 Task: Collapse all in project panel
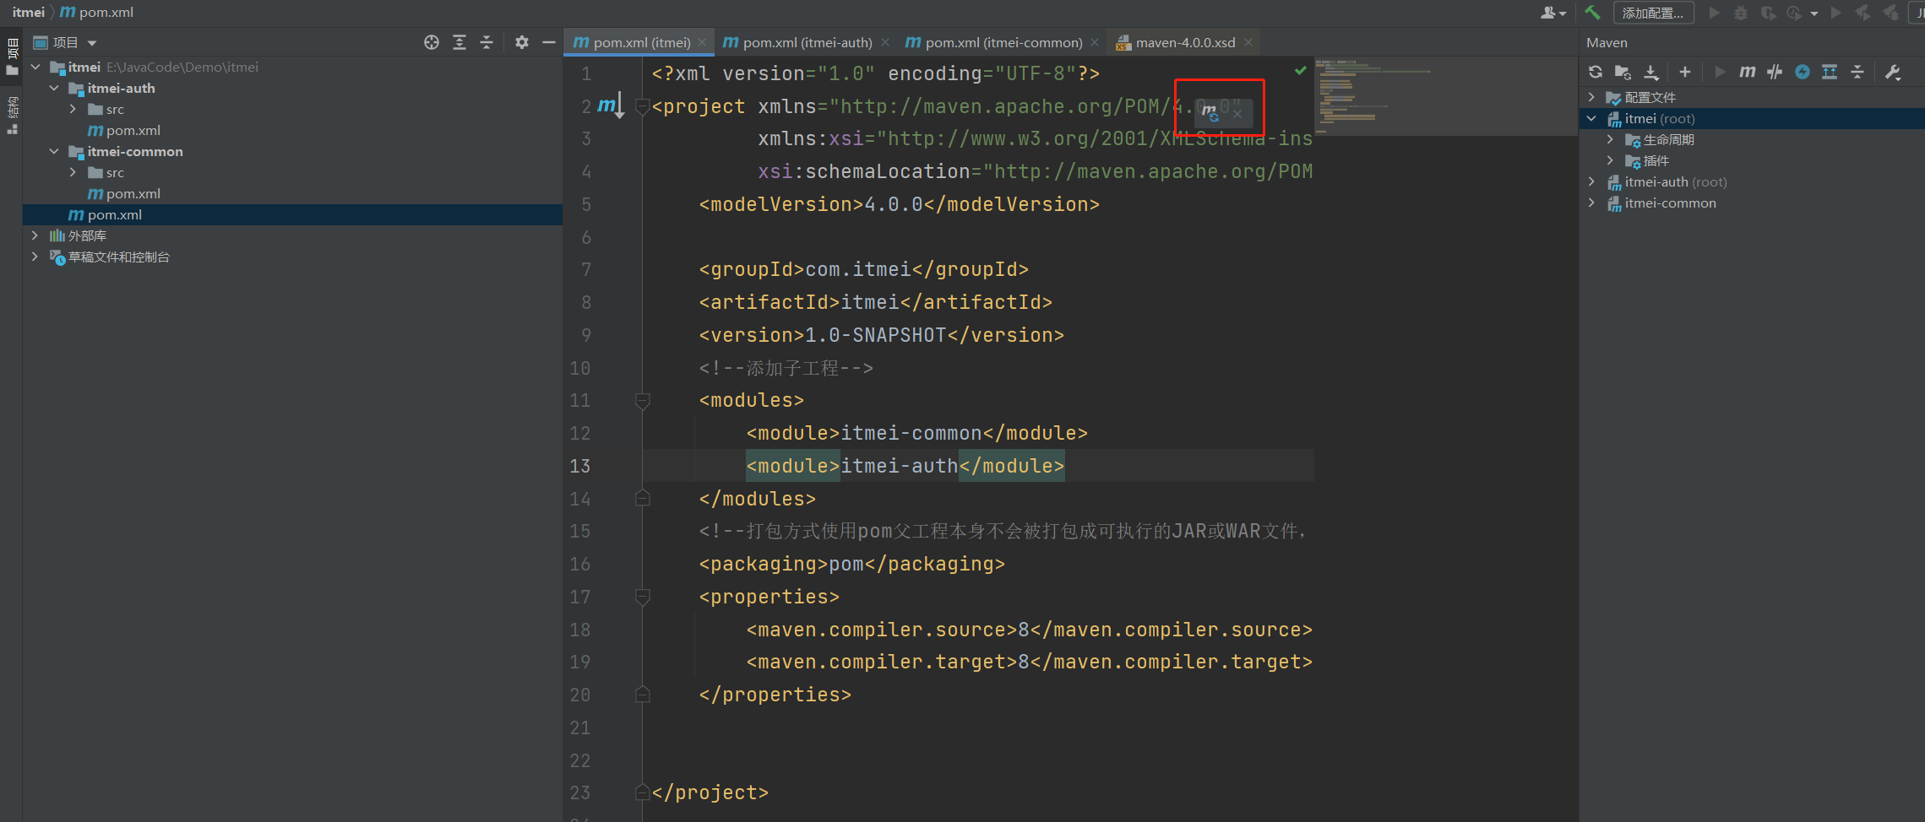pyautogui.click(x=487, y=42)
